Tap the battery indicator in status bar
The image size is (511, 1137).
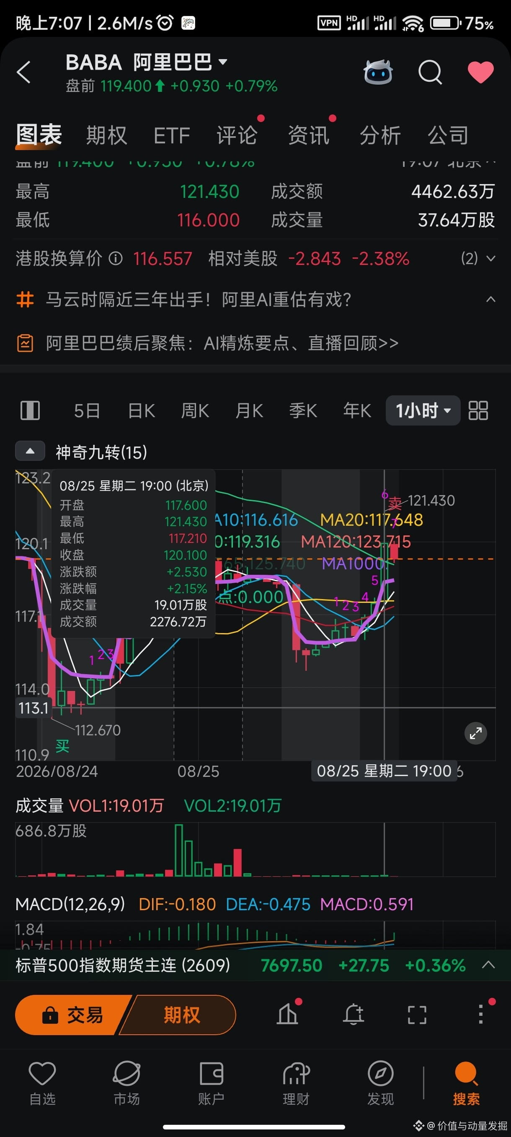click(x=446, y=23)
